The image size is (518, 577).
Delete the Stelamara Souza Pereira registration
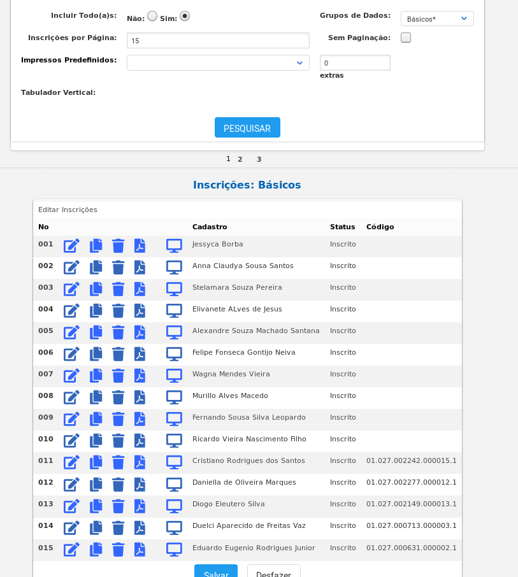pyautogui.click(x=118, y=289)
